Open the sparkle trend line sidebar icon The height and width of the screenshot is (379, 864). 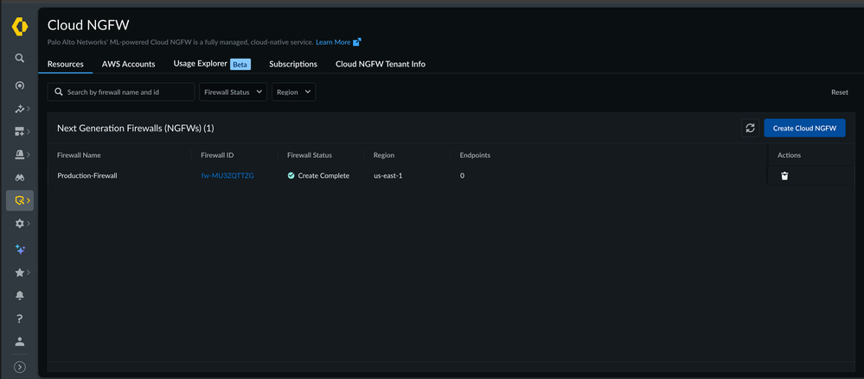tap(19, 109)
